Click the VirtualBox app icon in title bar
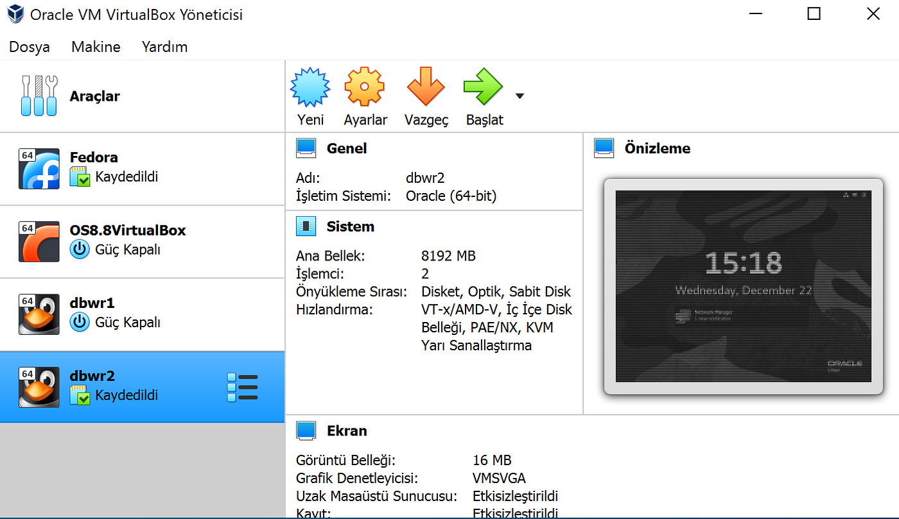Viewport: 899px width, 519px height. (14, 14)
